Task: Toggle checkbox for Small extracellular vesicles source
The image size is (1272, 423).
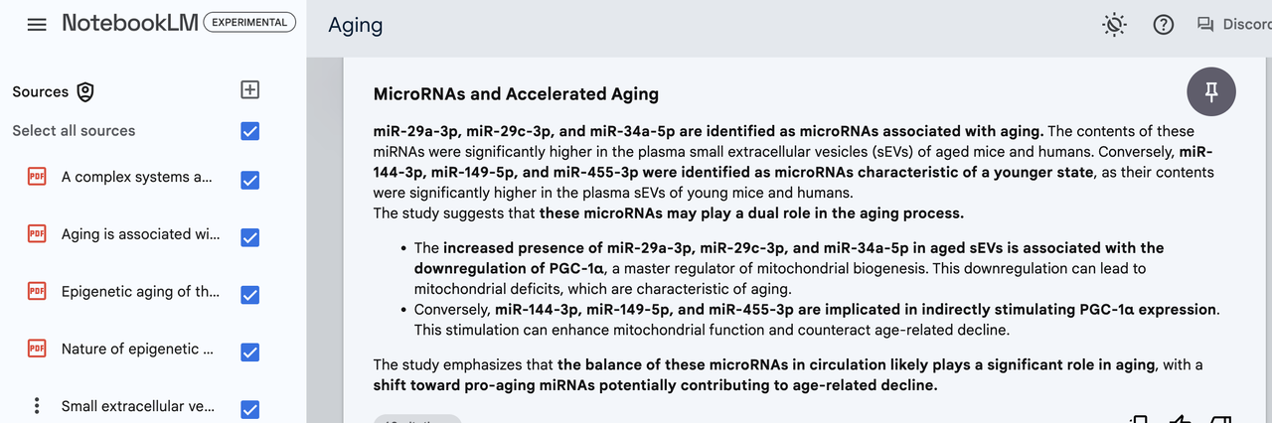Action: (250, 409)
